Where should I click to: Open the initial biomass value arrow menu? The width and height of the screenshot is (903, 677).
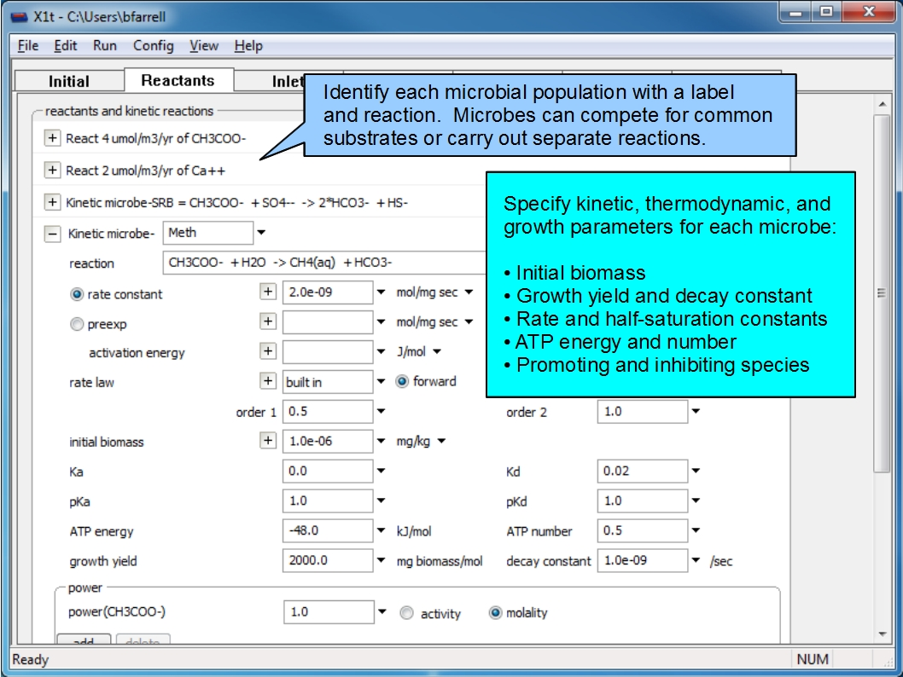click(x=382, y=441)
